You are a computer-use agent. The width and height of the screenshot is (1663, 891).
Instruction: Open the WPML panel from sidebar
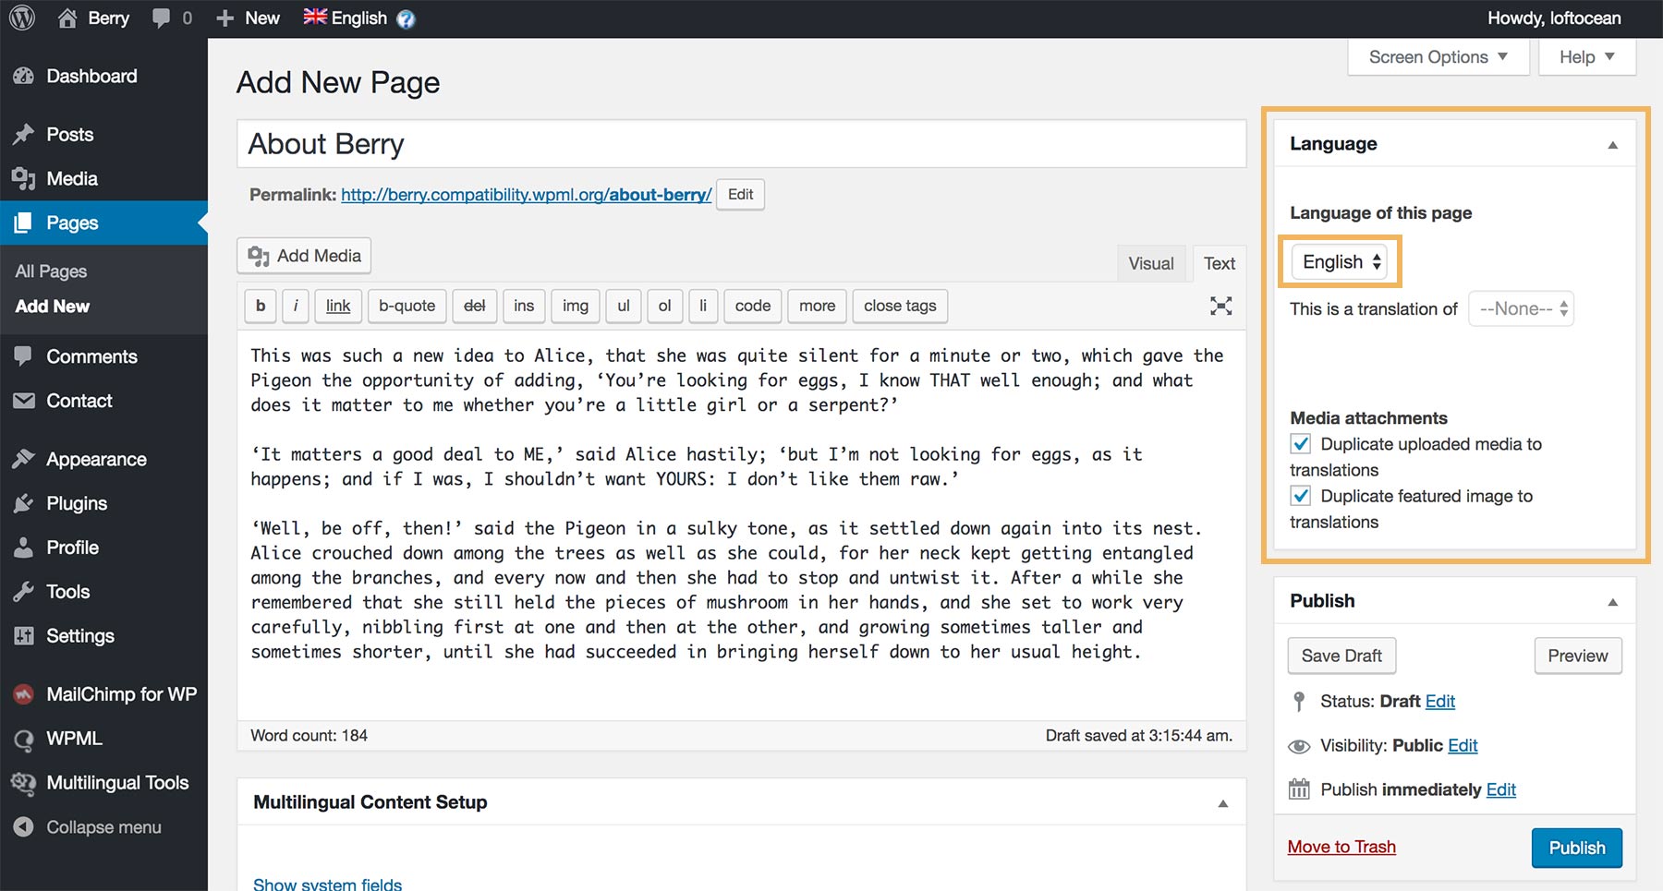point(71,739)
